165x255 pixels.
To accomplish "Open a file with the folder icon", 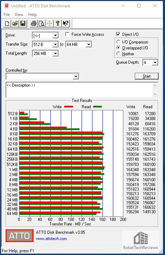I will tap(15, 24).
